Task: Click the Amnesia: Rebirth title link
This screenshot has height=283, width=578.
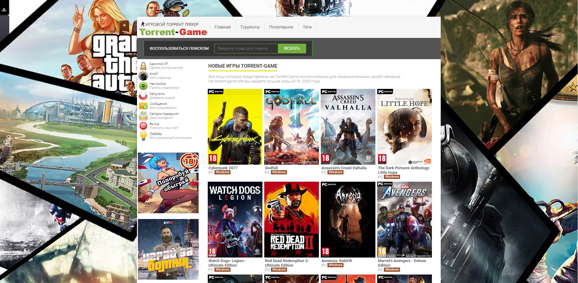Action: (x=337, y=261)
